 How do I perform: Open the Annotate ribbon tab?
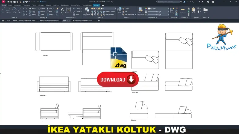coord(17,5)
